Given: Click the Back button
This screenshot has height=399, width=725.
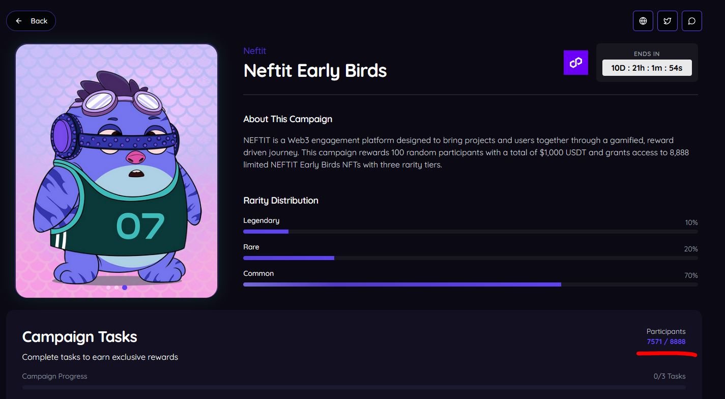Looking at the screenshot, I should pyautogui.click(x=31, y=21).
